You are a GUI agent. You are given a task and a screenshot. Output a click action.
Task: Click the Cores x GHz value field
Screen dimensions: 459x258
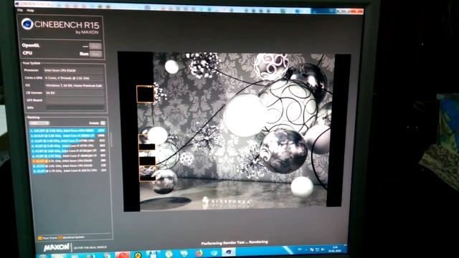(x=74, y=78)
